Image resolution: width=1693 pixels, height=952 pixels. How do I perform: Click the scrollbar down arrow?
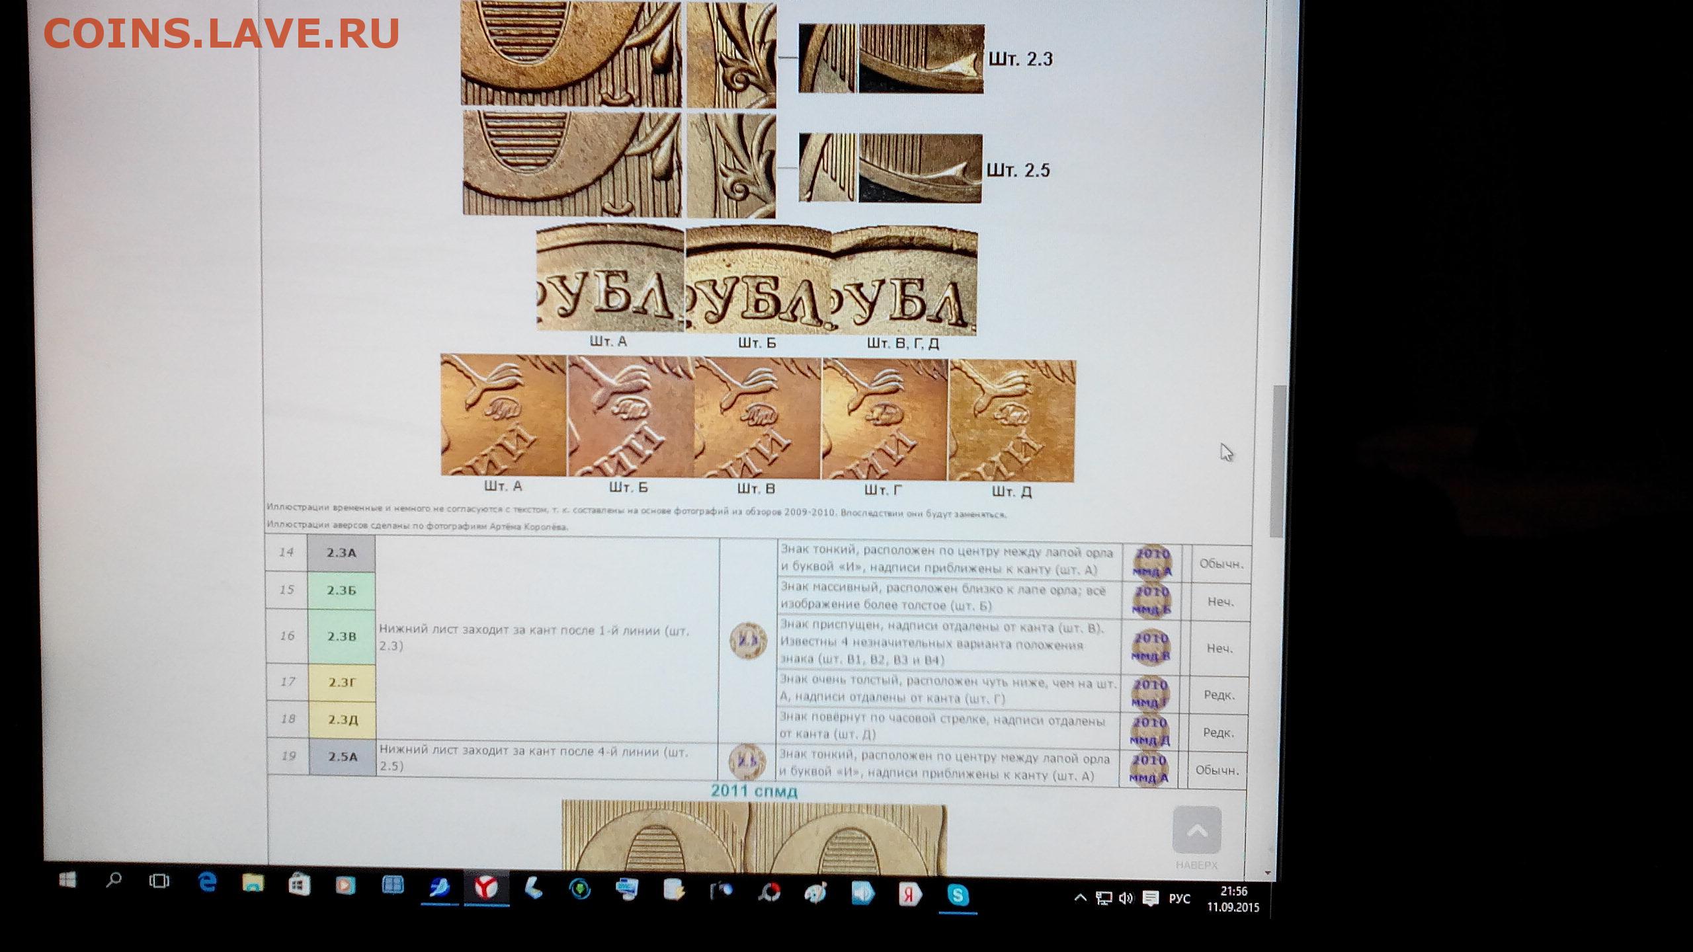point(1267,873)
